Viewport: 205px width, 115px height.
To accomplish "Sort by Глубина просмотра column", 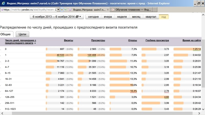I will pos(157,40).
